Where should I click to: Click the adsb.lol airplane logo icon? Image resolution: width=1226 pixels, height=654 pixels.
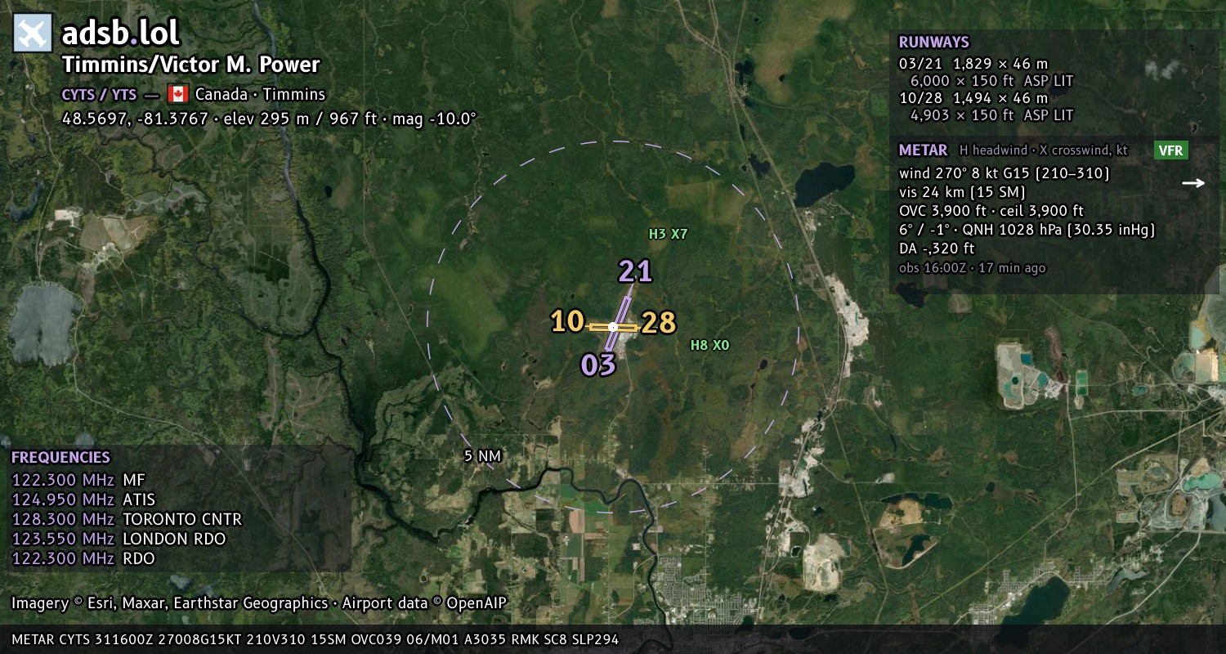click(x=33, y=33)
